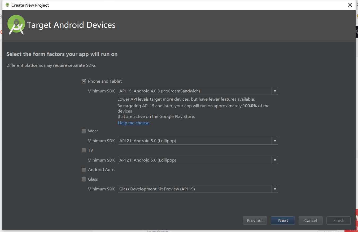Enable the Android Auto checkbox

(84, 170)
